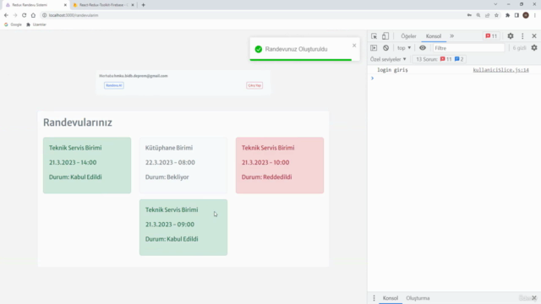The image size is (541, 304).
Task: Select the Teknik Servis Birimi 14:00 card
Action: click(x=87, y=166)
